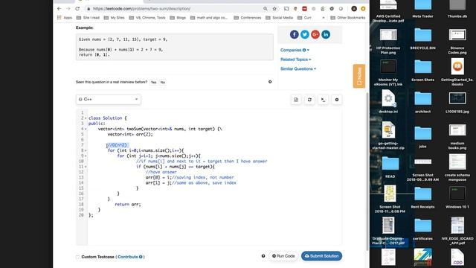
Task: Open My Sites bookmarks folder
Action: pos(114,18)
